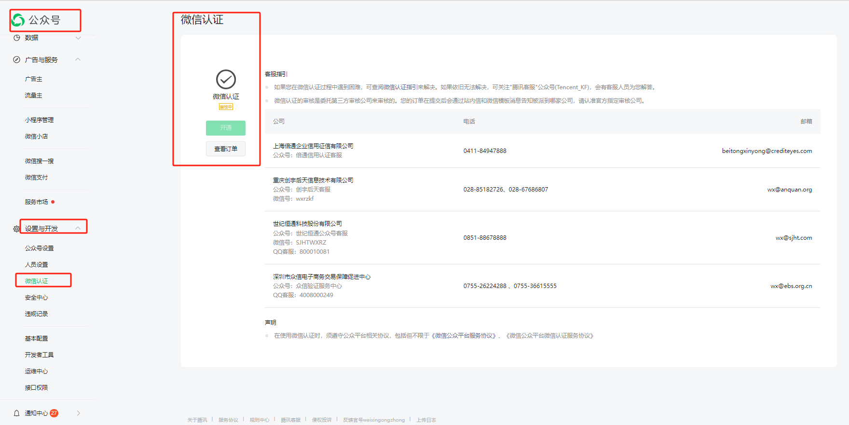Screen dimensions: 849x425
Task: Click email wx@anquan.org
Action: click(x=790, y=190)
